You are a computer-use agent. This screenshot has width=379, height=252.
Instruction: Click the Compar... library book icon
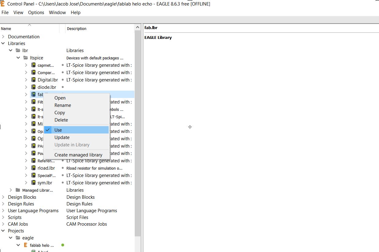pos(33,72)
